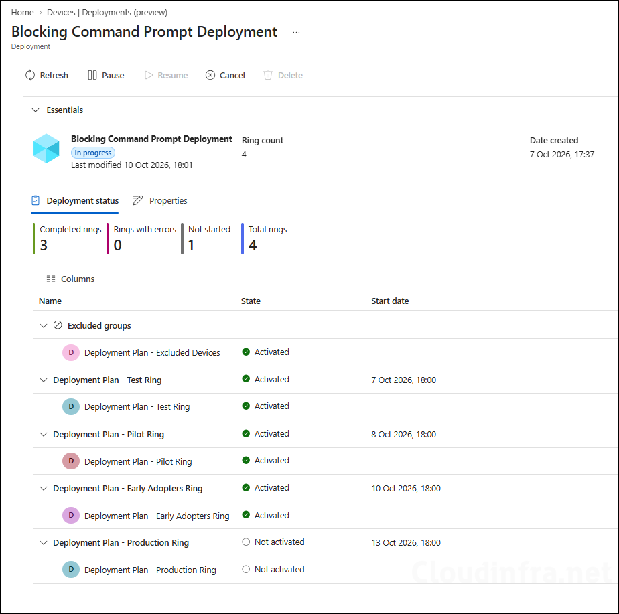Open the more options ellipsis beside title
Image resolution: width=619 pixels, height=614 pixels.
(x=297, y=32)
